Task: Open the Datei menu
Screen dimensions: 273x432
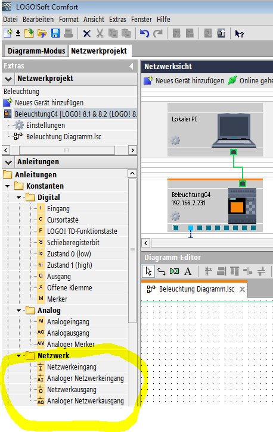Action: point(11,19)
